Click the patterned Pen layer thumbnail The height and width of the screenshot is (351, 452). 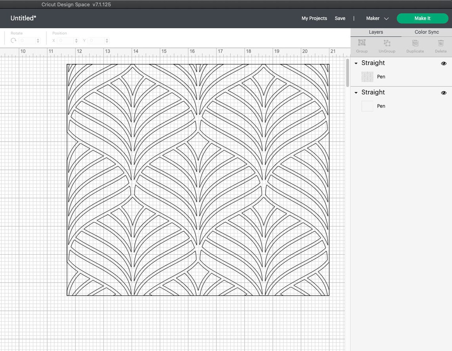[x=367, y=76]
